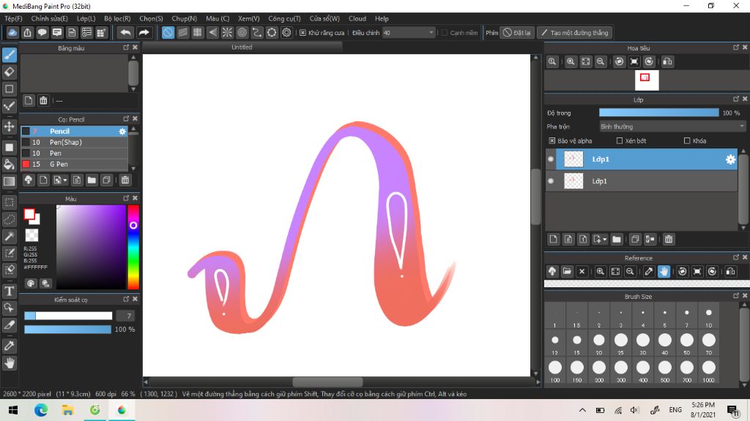Adjust Độ trong layer opacity slider
Viewport: 750px width, 421px height.
pos(658,113)
